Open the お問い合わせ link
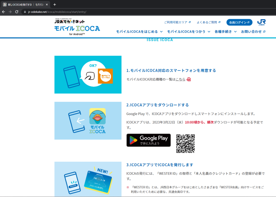The height and width of the screenshot is (197, 276). tap(253, 32)
